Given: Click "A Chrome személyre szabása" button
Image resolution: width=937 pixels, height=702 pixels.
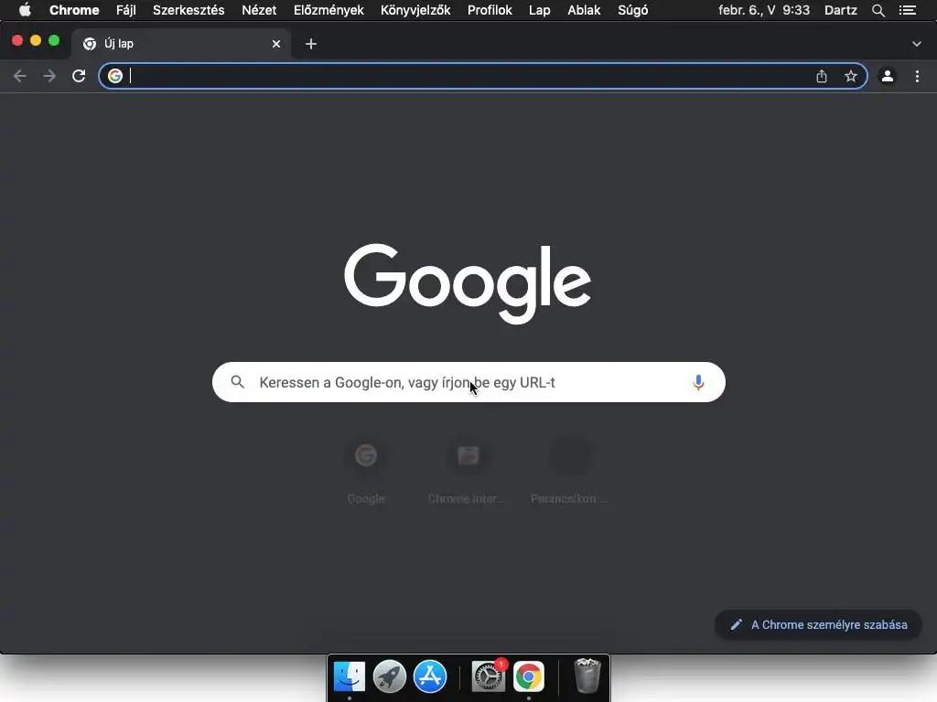Looking at the screenshot, I should pyautogui.click(x=819, y=624).
